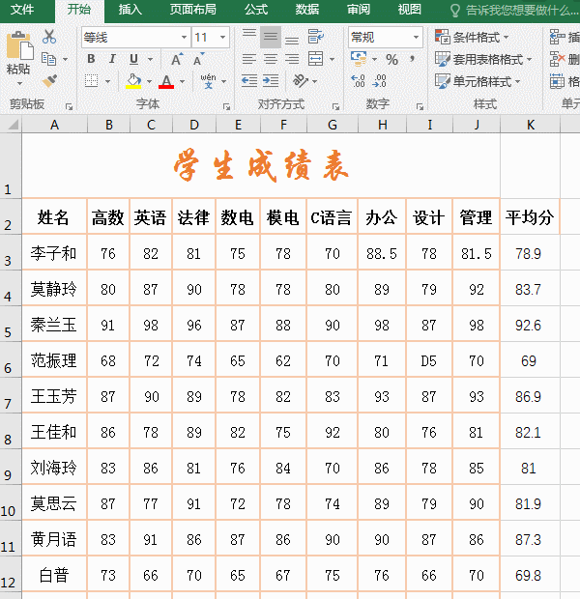Image resolution: width=580 pixels, height=599 pixels.
Task: Decrease decimal places
Action: [380, 80]
